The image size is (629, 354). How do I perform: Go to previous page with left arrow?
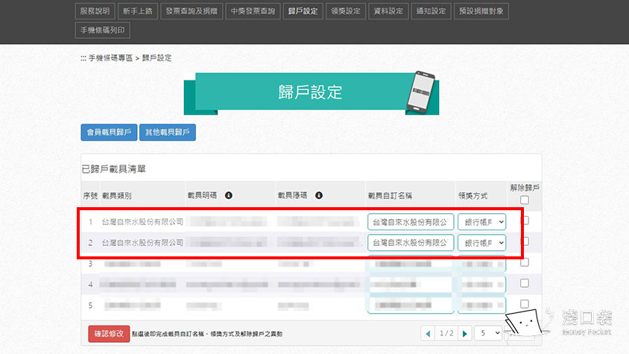click(x=429, y=334)
